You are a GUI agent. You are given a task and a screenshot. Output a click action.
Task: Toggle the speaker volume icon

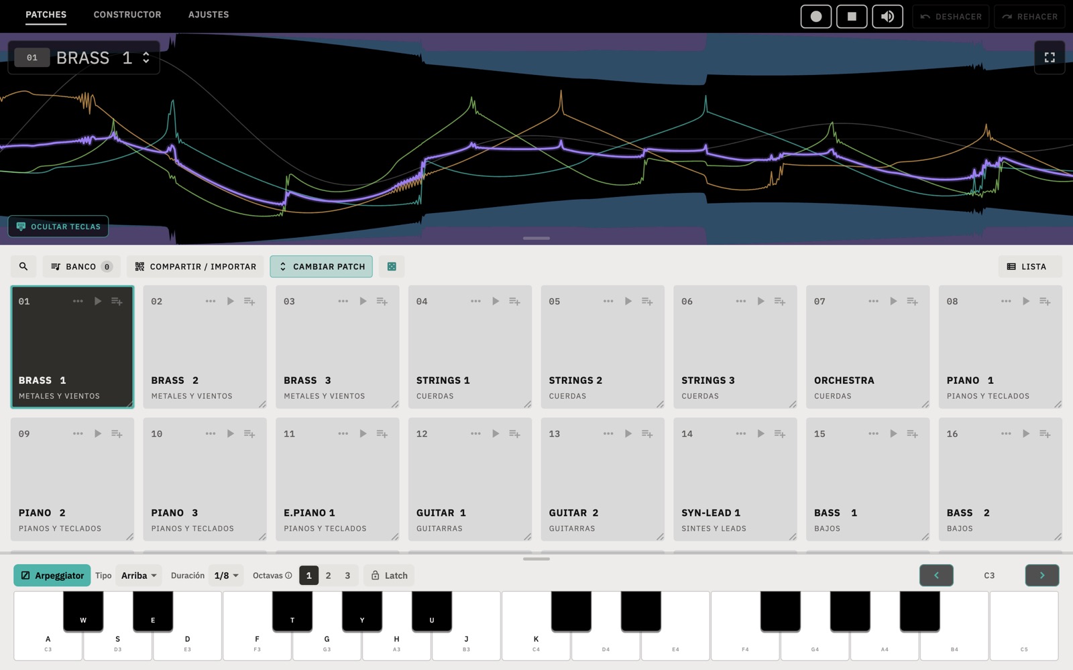pyautogui.click(x=887, y=17)
